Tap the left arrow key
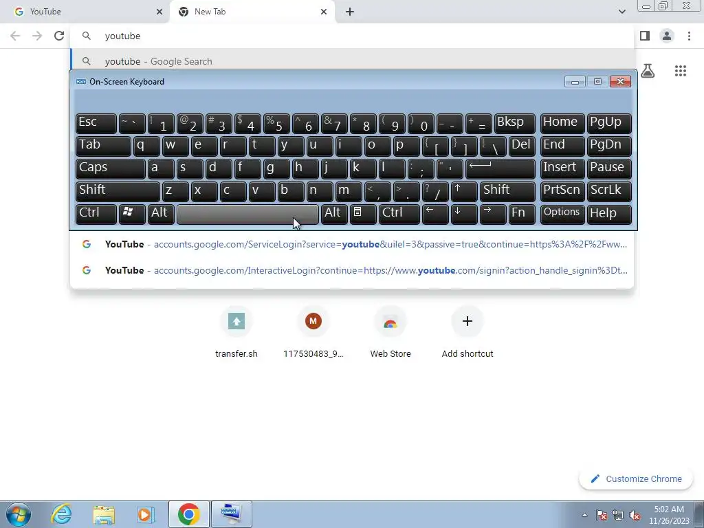Viewport: 704px width, 528px height. [x=435, y=214]
